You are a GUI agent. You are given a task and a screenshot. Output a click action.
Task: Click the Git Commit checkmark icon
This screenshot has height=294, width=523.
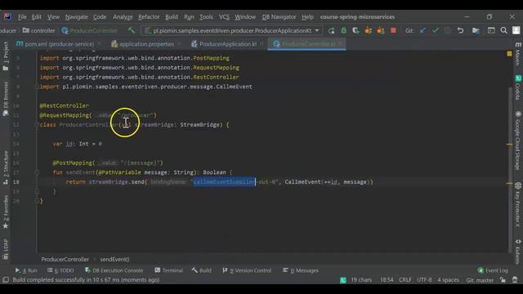point(436,31)
